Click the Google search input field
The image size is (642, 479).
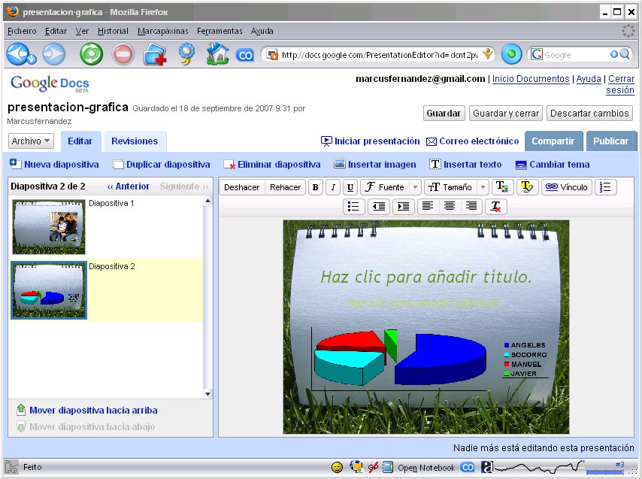[x=576, y=54]
